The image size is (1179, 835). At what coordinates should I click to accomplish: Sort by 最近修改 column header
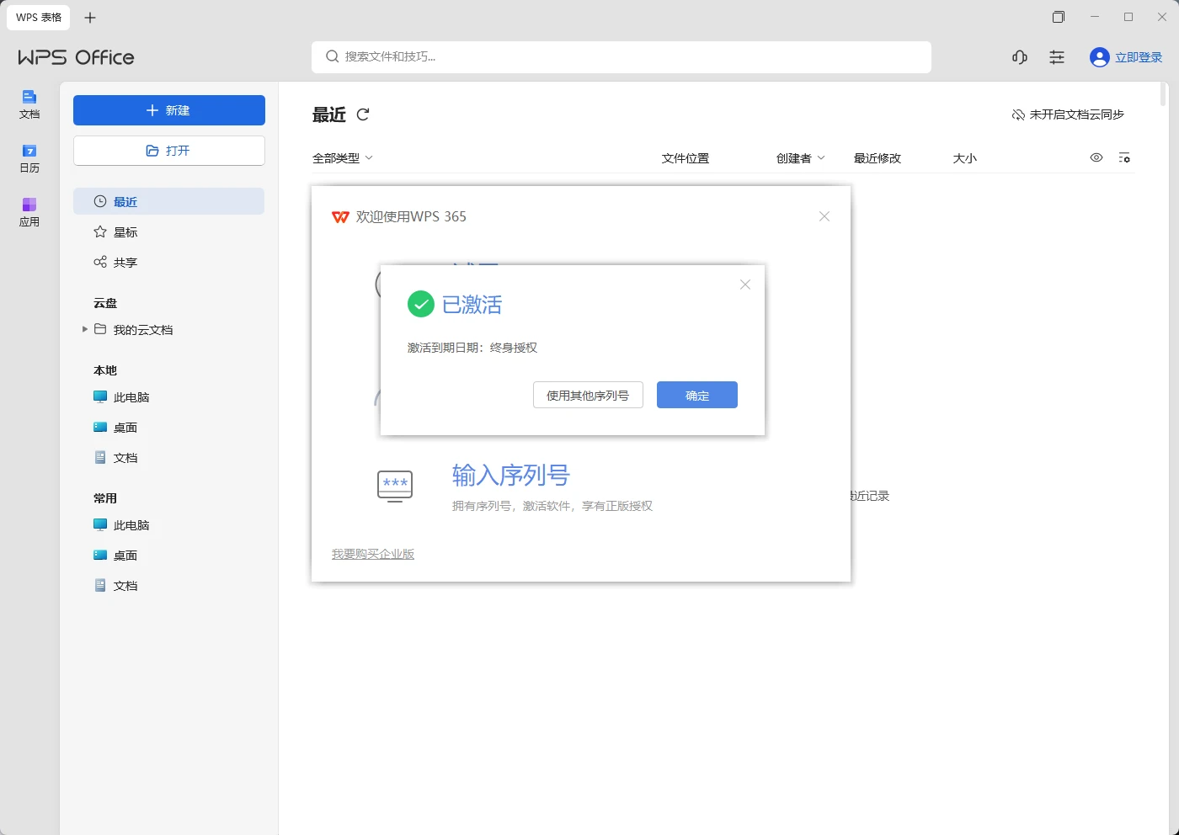tap(878, 158)
